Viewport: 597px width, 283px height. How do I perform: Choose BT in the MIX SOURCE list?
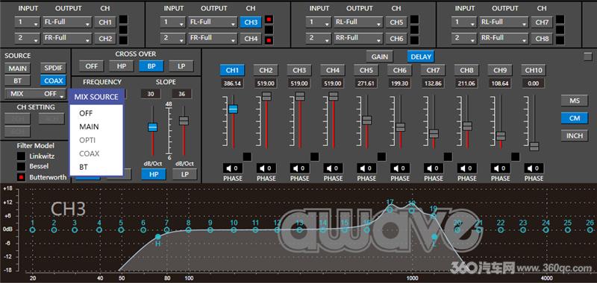point(84,167)
